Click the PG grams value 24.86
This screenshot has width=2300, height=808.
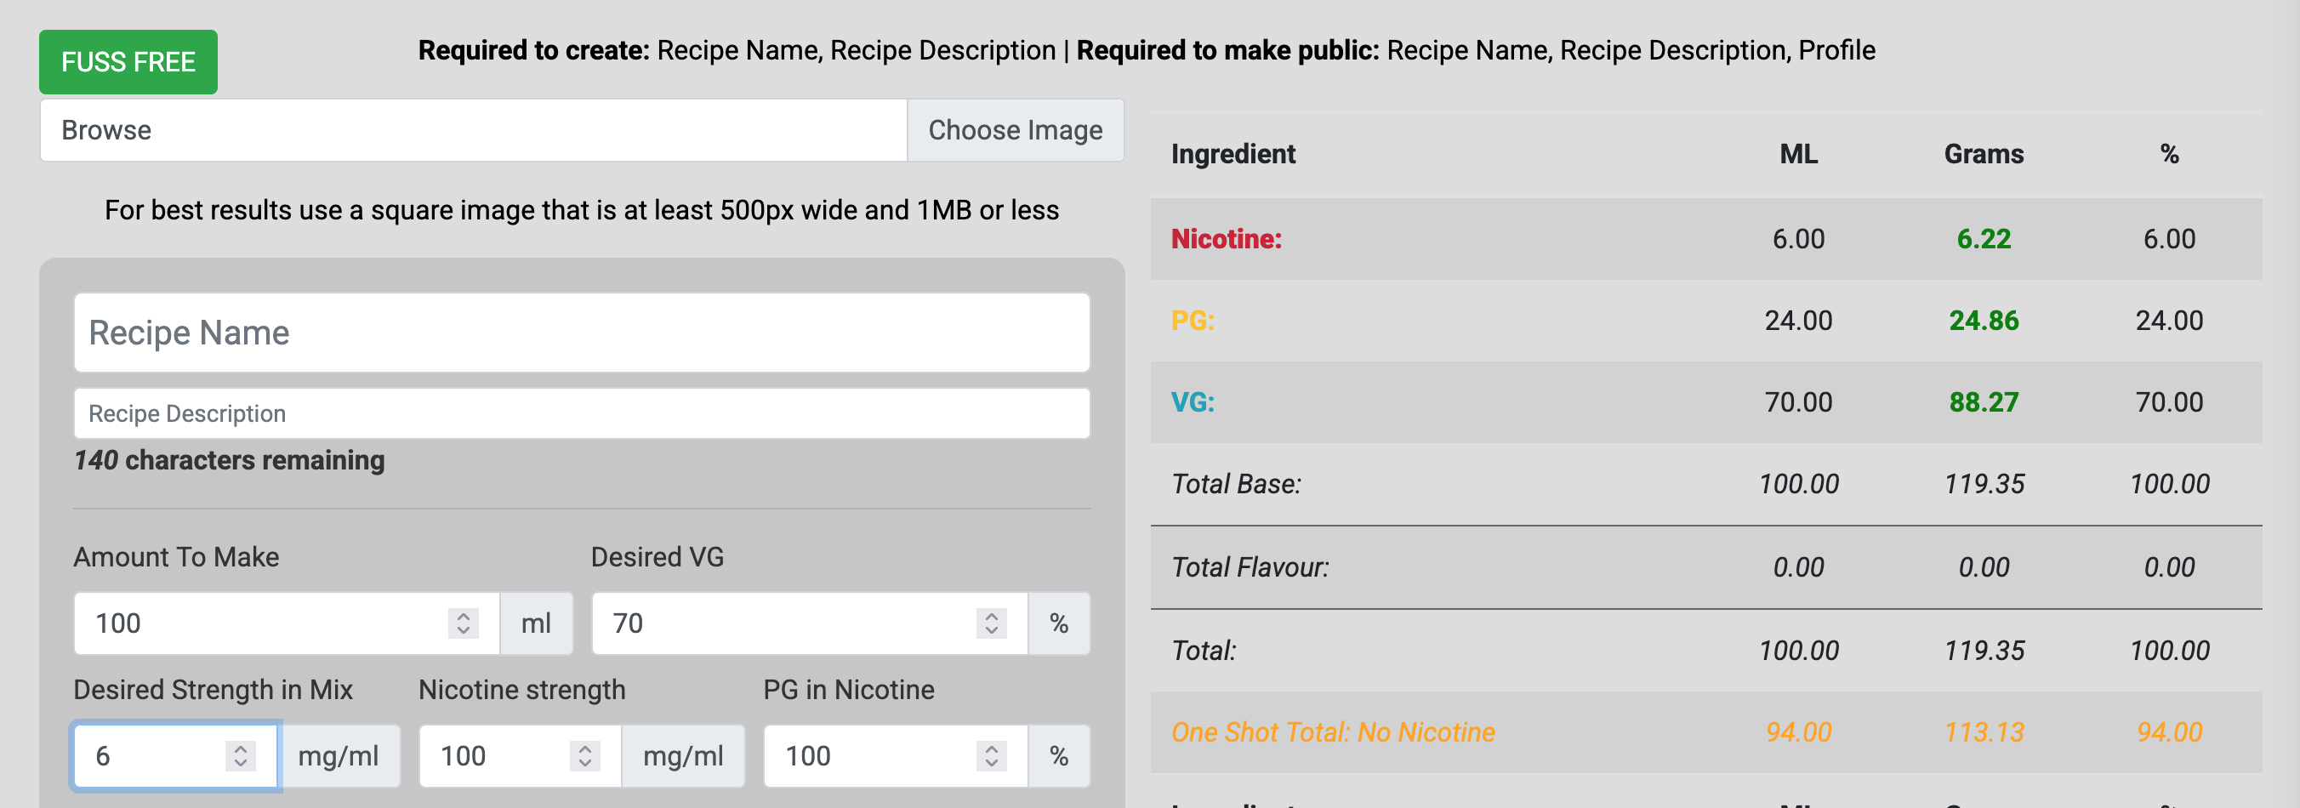pyautogui.click(x=1984, y=321)
